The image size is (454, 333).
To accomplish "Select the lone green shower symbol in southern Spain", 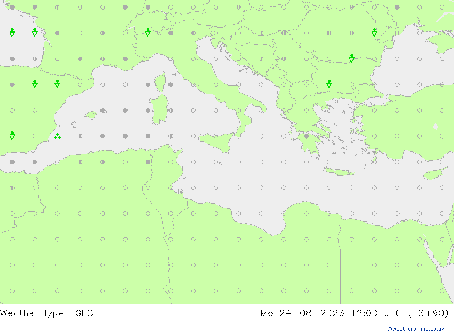I will 12,136.
